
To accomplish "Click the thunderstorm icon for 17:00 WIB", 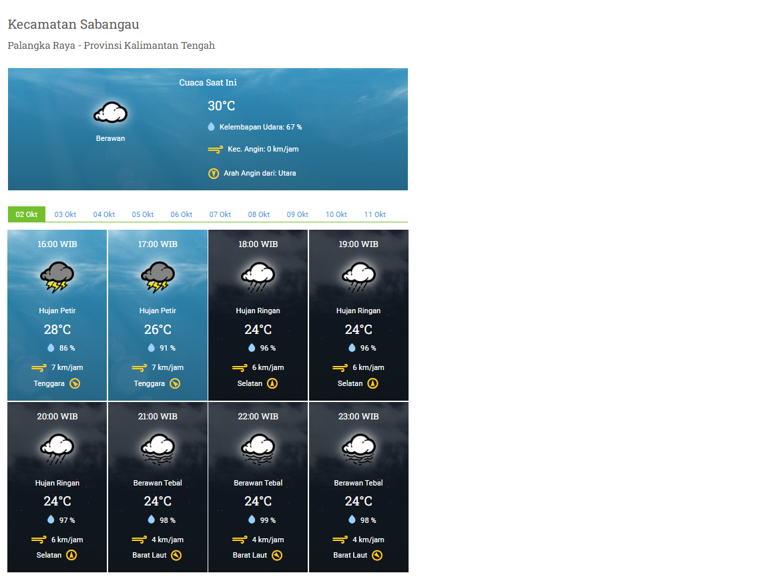I will click(x=158, y=276).
